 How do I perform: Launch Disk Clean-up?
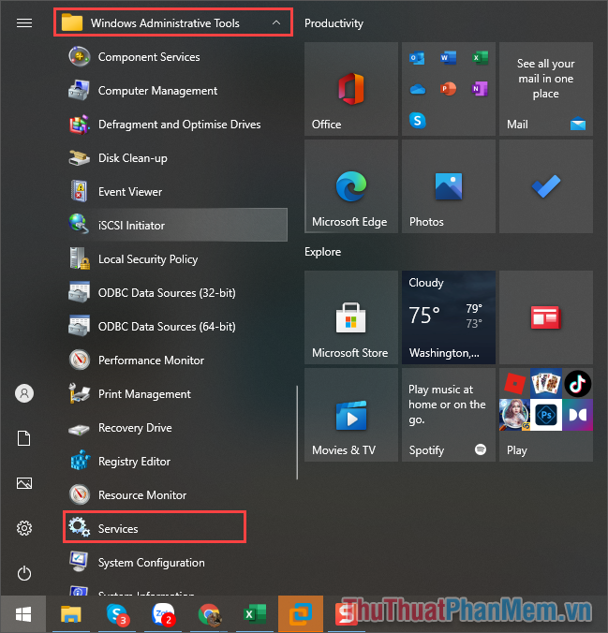pos(175,158)
